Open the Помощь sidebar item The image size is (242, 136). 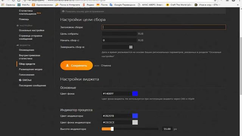24,19
